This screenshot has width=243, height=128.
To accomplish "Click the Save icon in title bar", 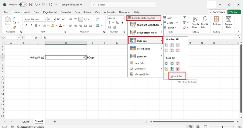I will coord(31,5).
